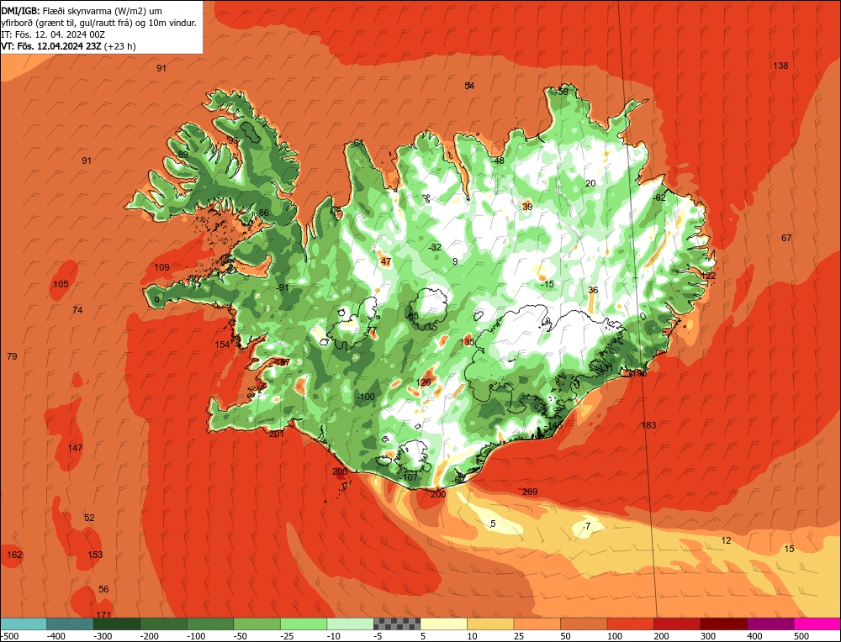Click the value 109 west of Iceland
Viewport: 841px width, 642px height.
click(161, 267)
